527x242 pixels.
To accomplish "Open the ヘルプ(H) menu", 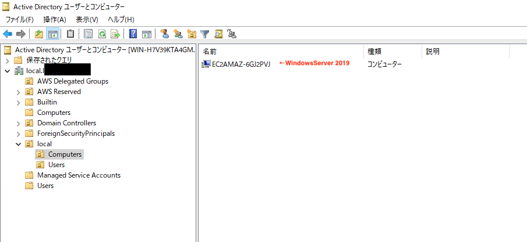I will (x=121, y=19).
